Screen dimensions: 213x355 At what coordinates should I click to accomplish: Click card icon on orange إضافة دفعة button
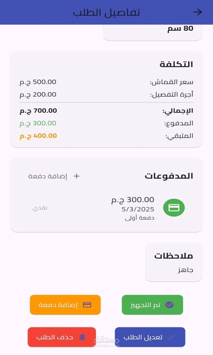[87, 305]
